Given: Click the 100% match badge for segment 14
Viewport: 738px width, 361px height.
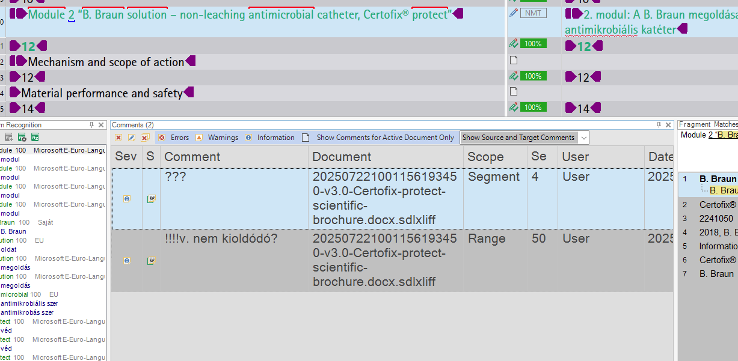Looking at the screenshot, I should coord(534,108).
